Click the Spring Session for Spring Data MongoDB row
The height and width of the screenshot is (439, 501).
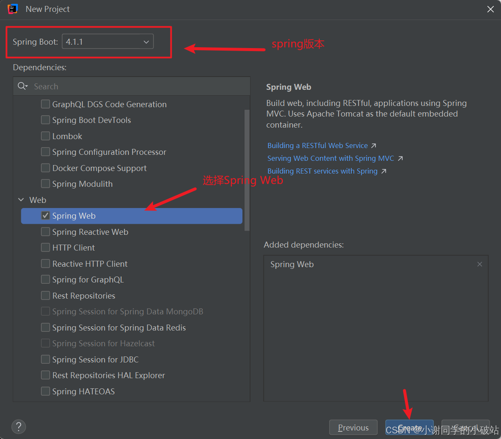pyautogui.click(x=132, y=311)
